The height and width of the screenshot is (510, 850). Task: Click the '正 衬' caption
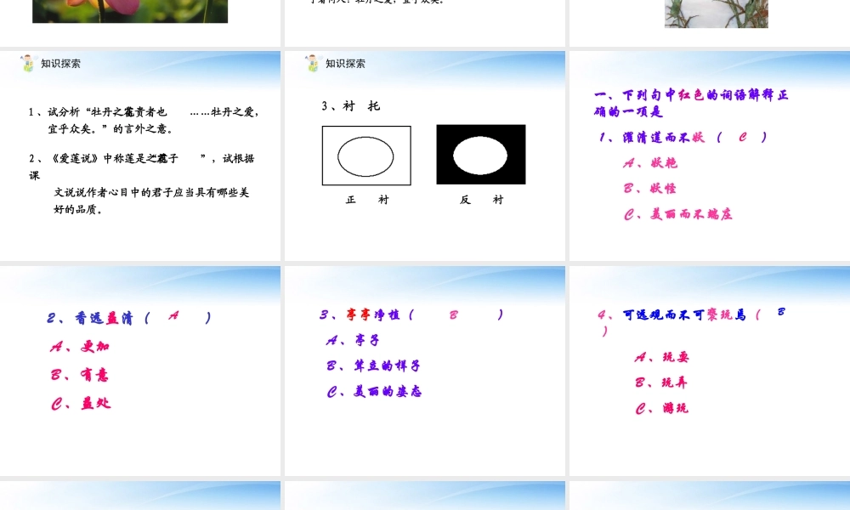[x=367, y=200]
